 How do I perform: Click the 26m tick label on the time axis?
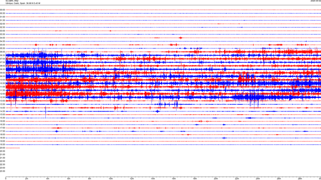pos(279,179)
